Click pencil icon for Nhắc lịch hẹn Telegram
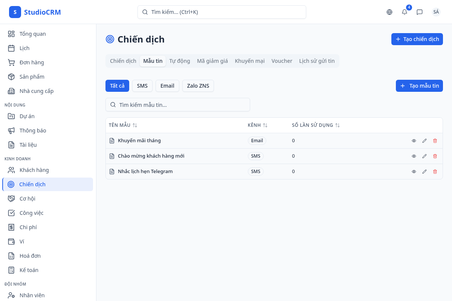Screen dimensions: 452x301 pyautogui.click(x=425, y=172)
